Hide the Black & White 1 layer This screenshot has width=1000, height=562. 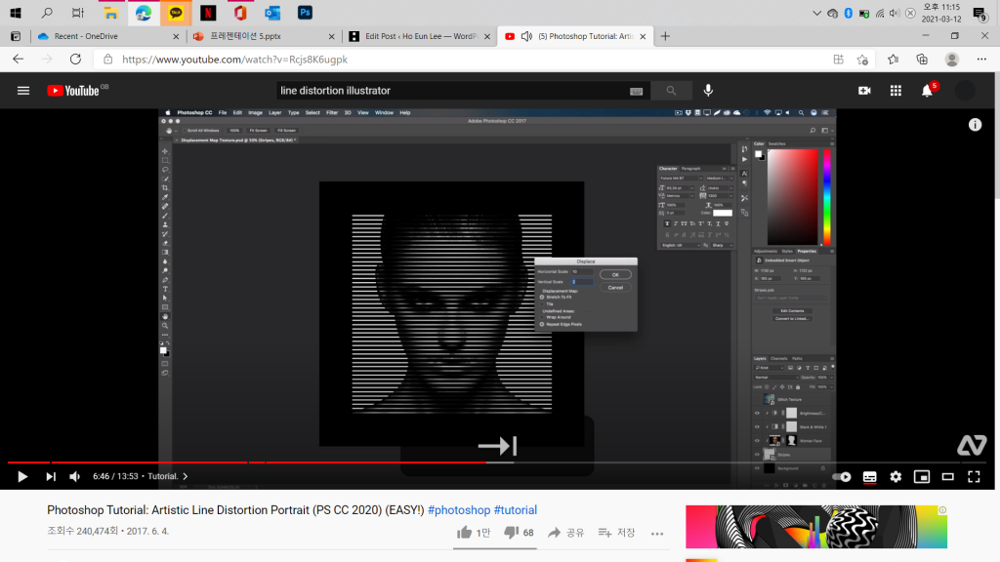(x=757, y=427)
